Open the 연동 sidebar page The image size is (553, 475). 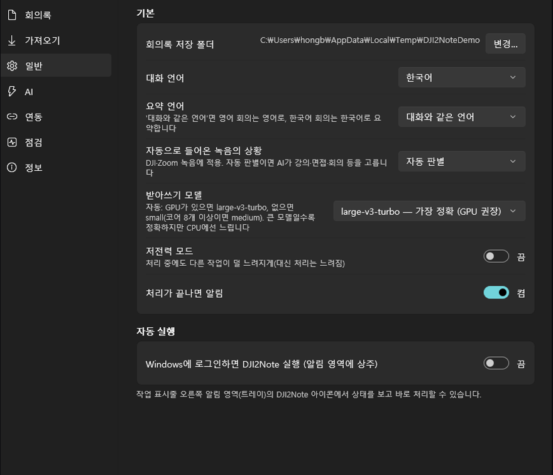56,117
